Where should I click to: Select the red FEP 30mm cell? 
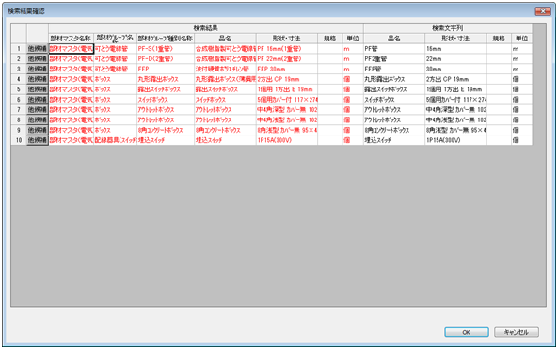[286, 69]
